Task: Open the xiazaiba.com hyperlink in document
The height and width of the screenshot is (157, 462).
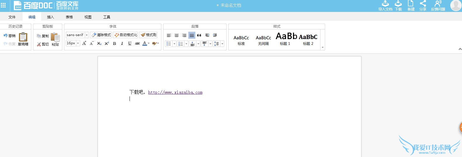Action: pyautogui.click(x=175, y=92)
